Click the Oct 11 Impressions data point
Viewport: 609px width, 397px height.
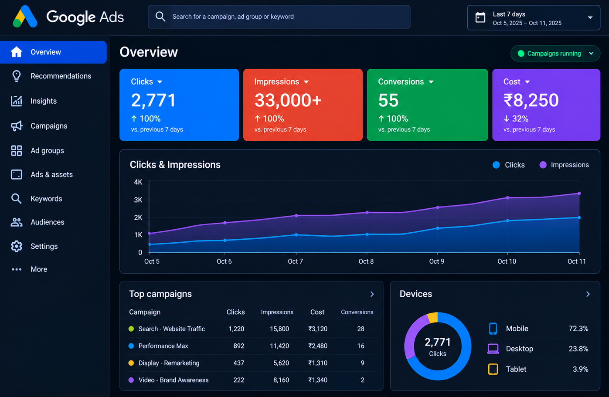(x=579, y=193)
